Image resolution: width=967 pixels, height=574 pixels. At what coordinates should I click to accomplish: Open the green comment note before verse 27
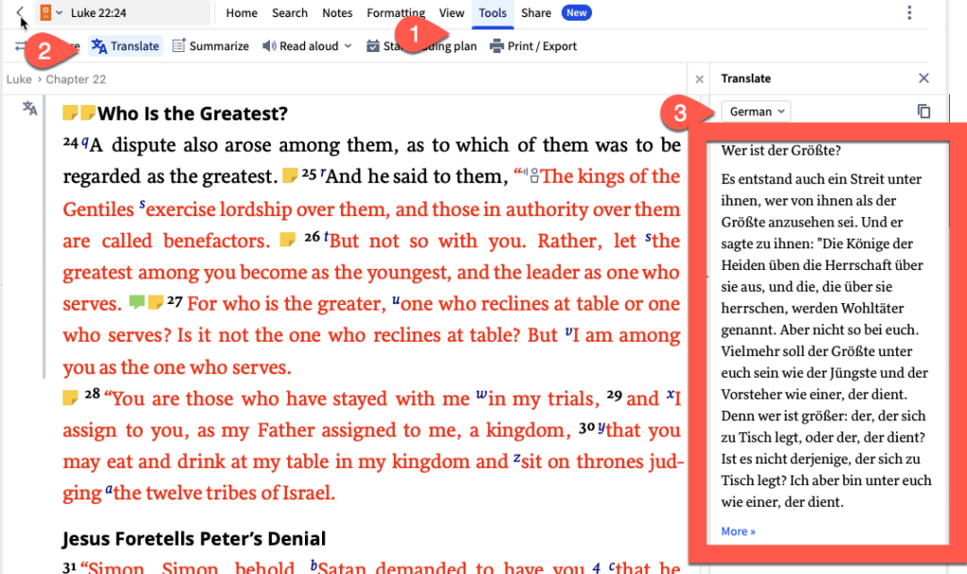(x=136, y=303)
